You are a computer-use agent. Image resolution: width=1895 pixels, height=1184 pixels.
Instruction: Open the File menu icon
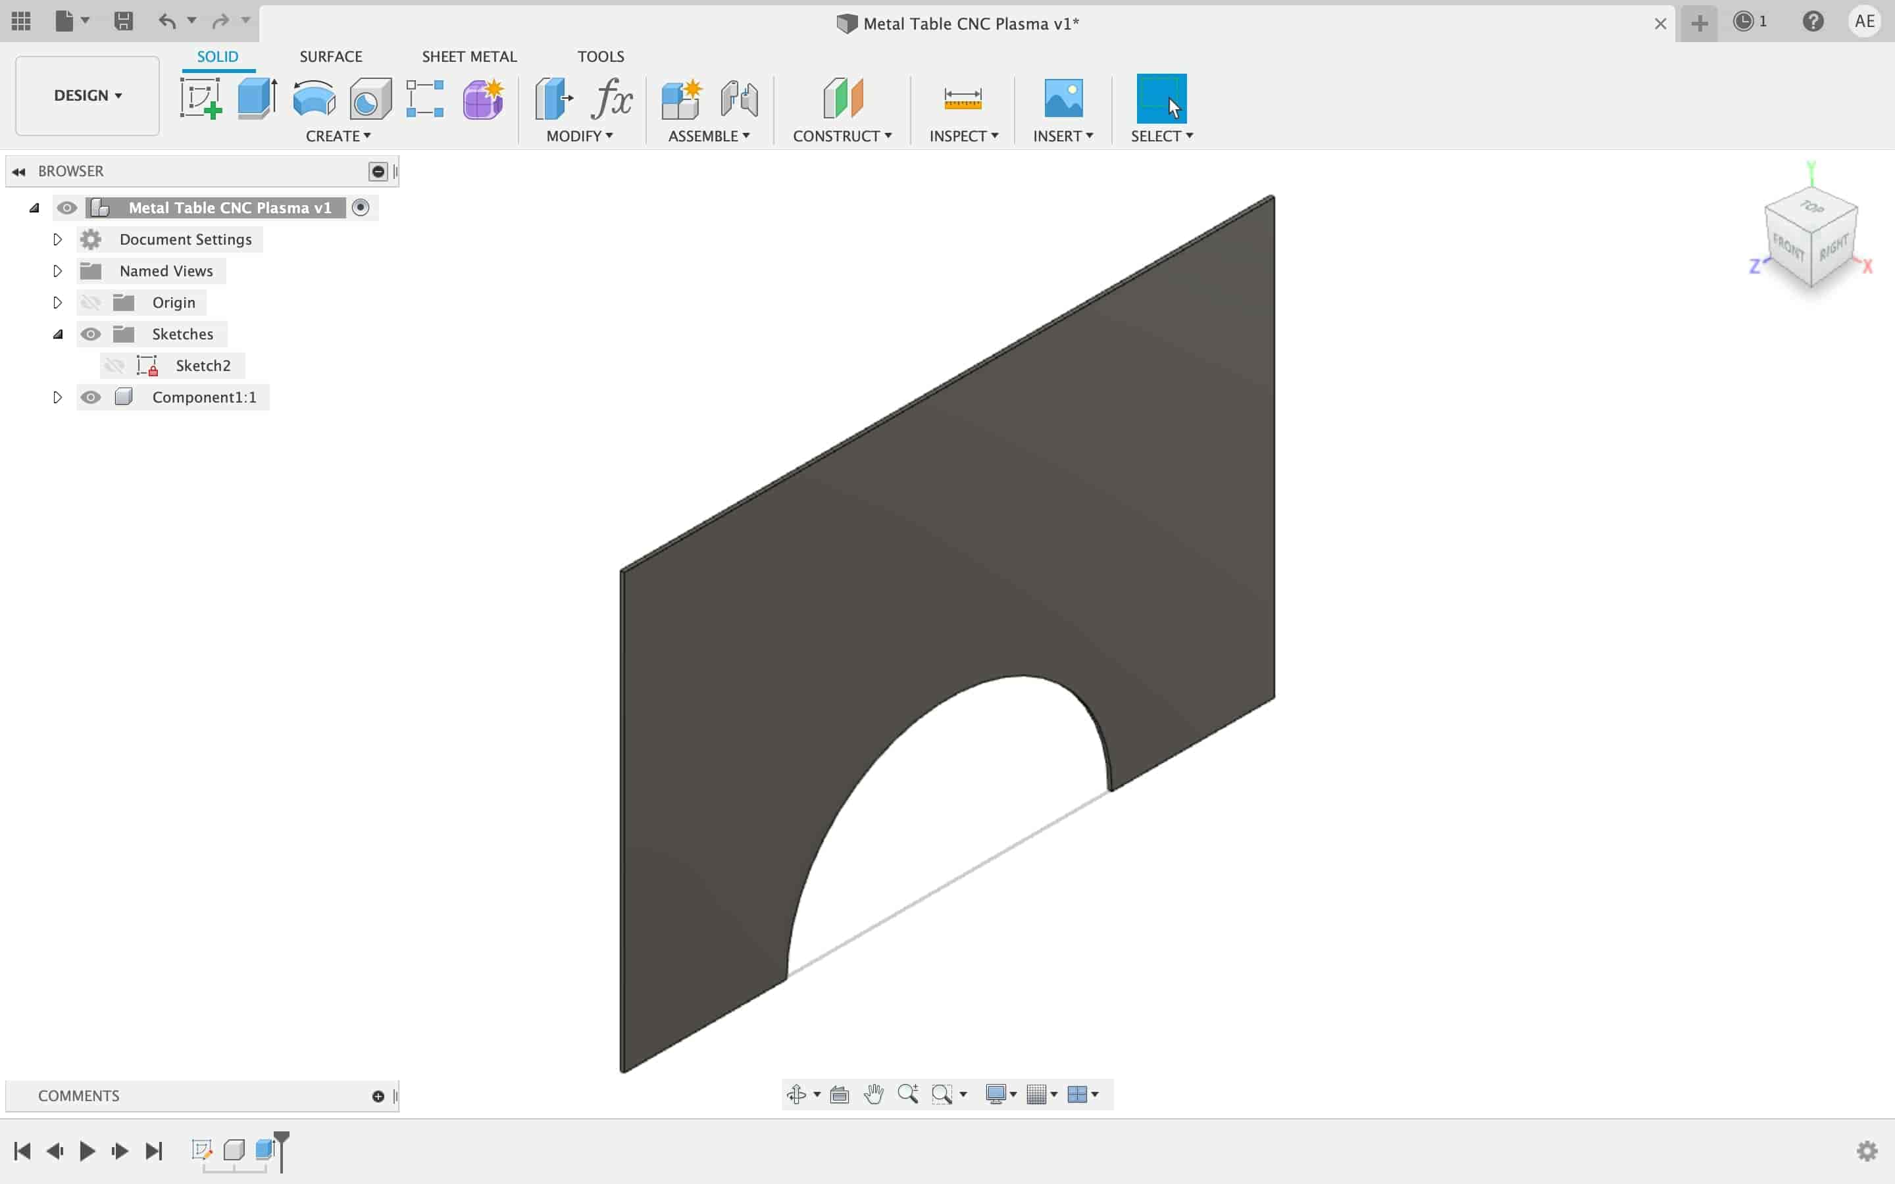coord(64,21)
